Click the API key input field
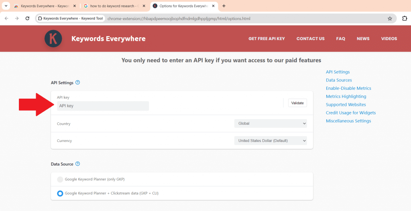 [103, 106]
